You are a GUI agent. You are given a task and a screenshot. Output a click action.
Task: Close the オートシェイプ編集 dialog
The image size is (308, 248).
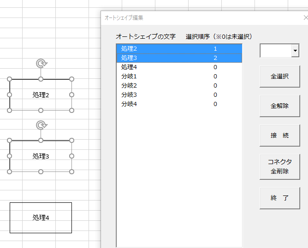(306, 18)
